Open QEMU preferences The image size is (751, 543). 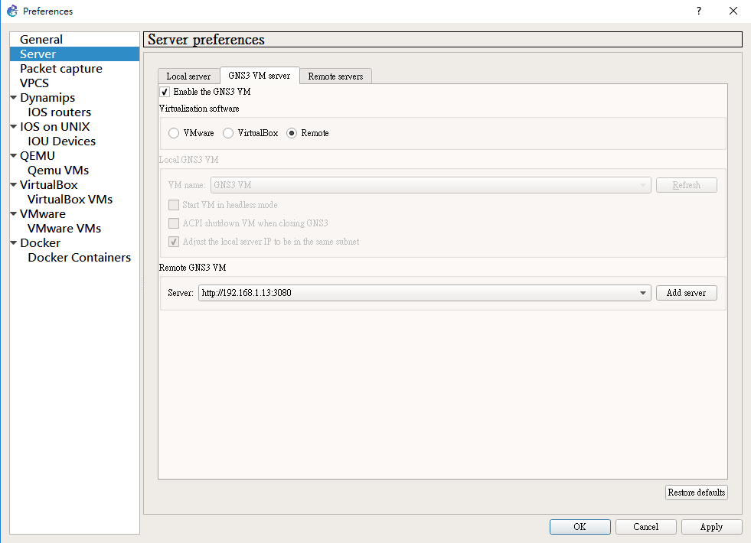(38, 156)
